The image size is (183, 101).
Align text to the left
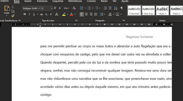coord(82,14)
